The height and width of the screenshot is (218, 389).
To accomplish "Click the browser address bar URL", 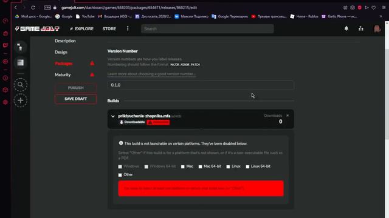I will pyautogui.click(x=129, y=8).
